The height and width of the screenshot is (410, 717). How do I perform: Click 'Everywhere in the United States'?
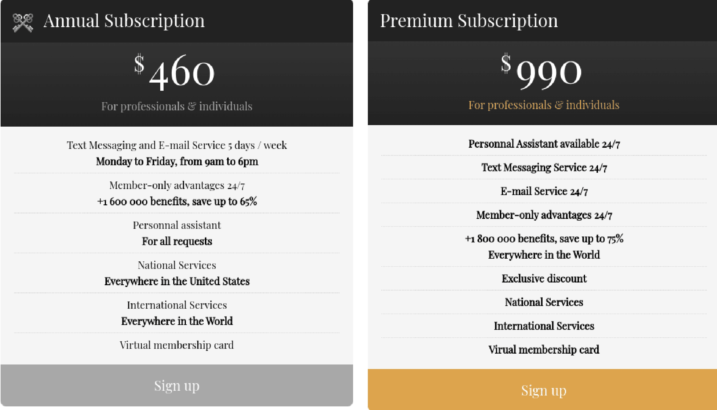click(177, 281)
